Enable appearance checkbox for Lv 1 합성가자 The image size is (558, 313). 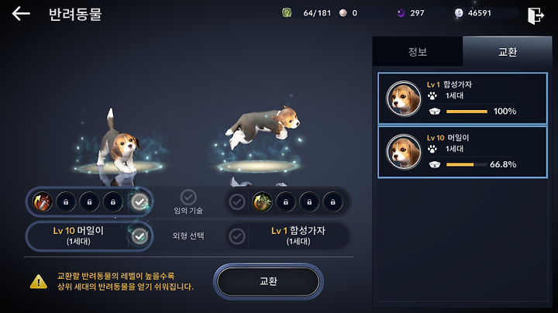point(237,236)
